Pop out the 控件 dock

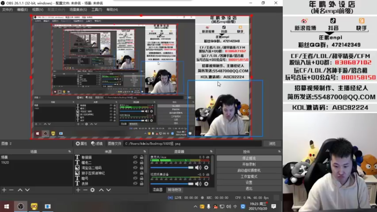click(279, 151)
